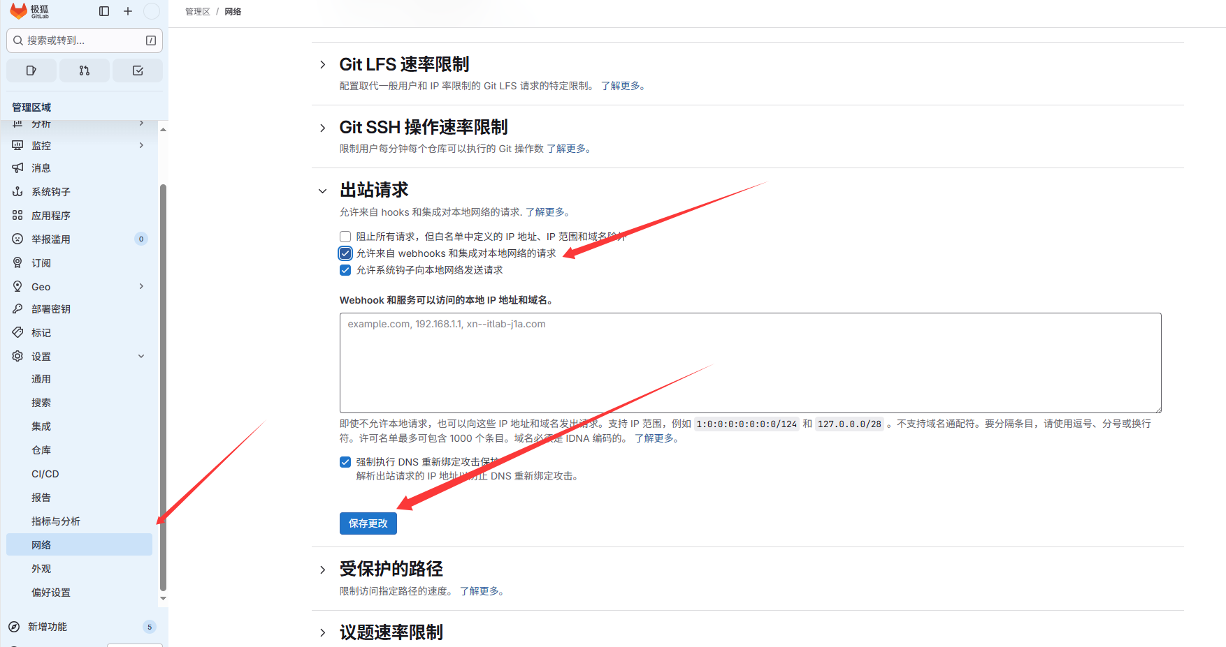The width and height of the screenshot is (1226, 647).
Task: Expand the 议题速率限制 section
Action: pyautogui.click(x=322, y=632)
